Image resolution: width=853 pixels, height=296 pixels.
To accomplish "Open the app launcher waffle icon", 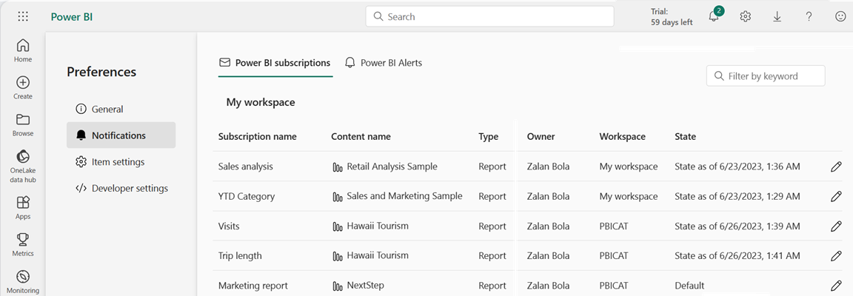I will pos(23,16).
